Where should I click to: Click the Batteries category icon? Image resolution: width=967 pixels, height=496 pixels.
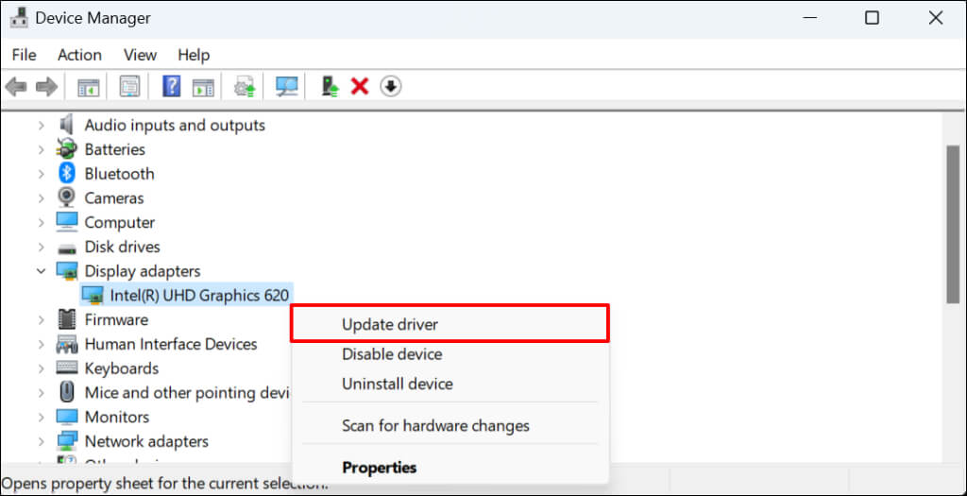point(67,149)
